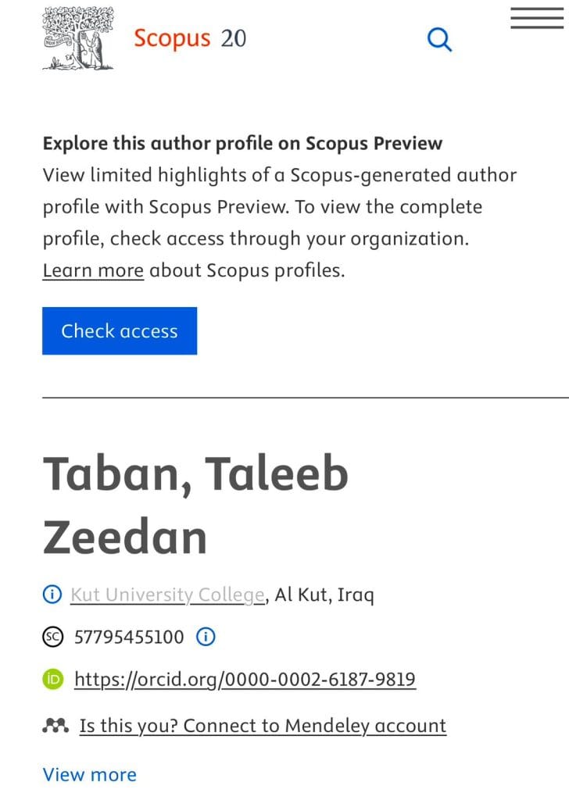Click the Scopus SC identifier icon
569x800 pixels.
52,637
